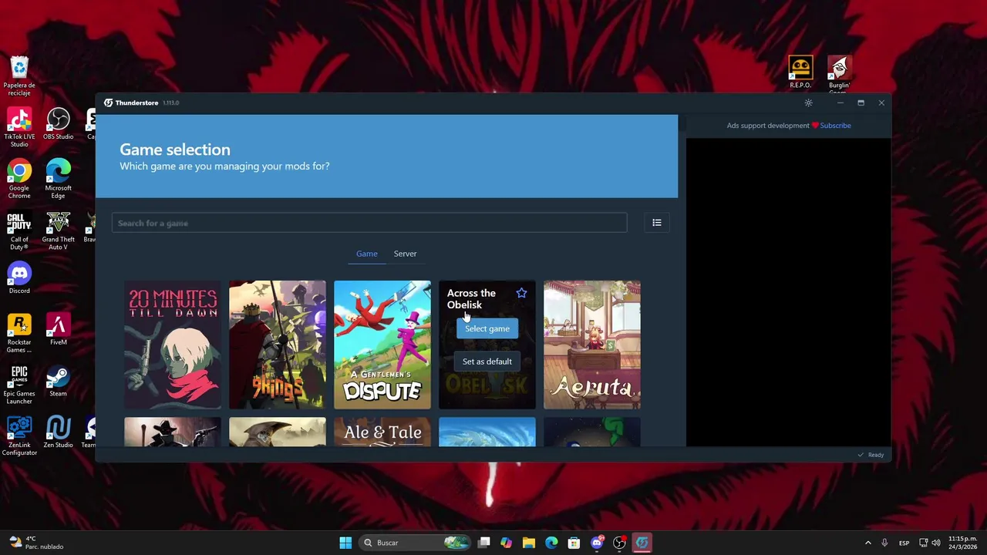Open ESP language input selector

[x=904, y=543]
